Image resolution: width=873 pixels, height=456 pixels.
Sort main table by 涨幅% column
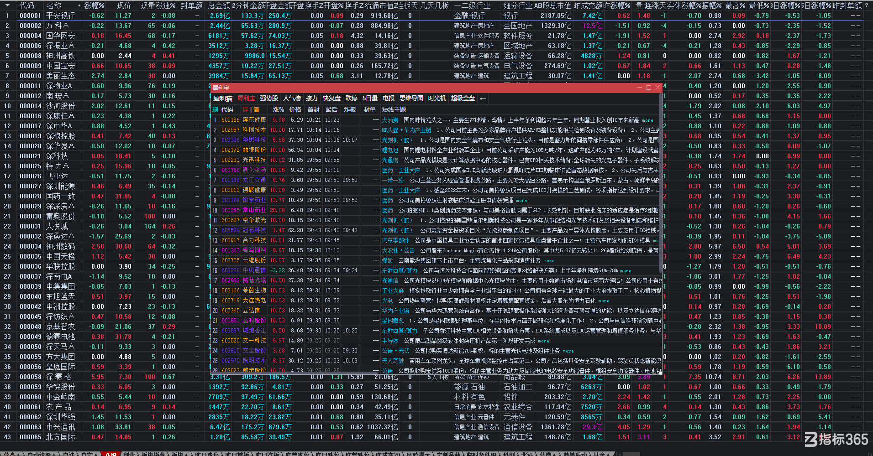click(x=95, y=5)
